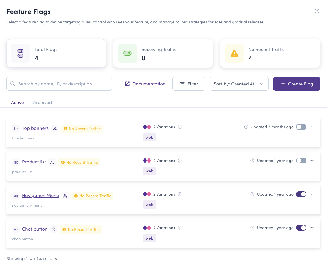
Task: Click the JSON type icon beside Top banners
Action: click(16, 128)
